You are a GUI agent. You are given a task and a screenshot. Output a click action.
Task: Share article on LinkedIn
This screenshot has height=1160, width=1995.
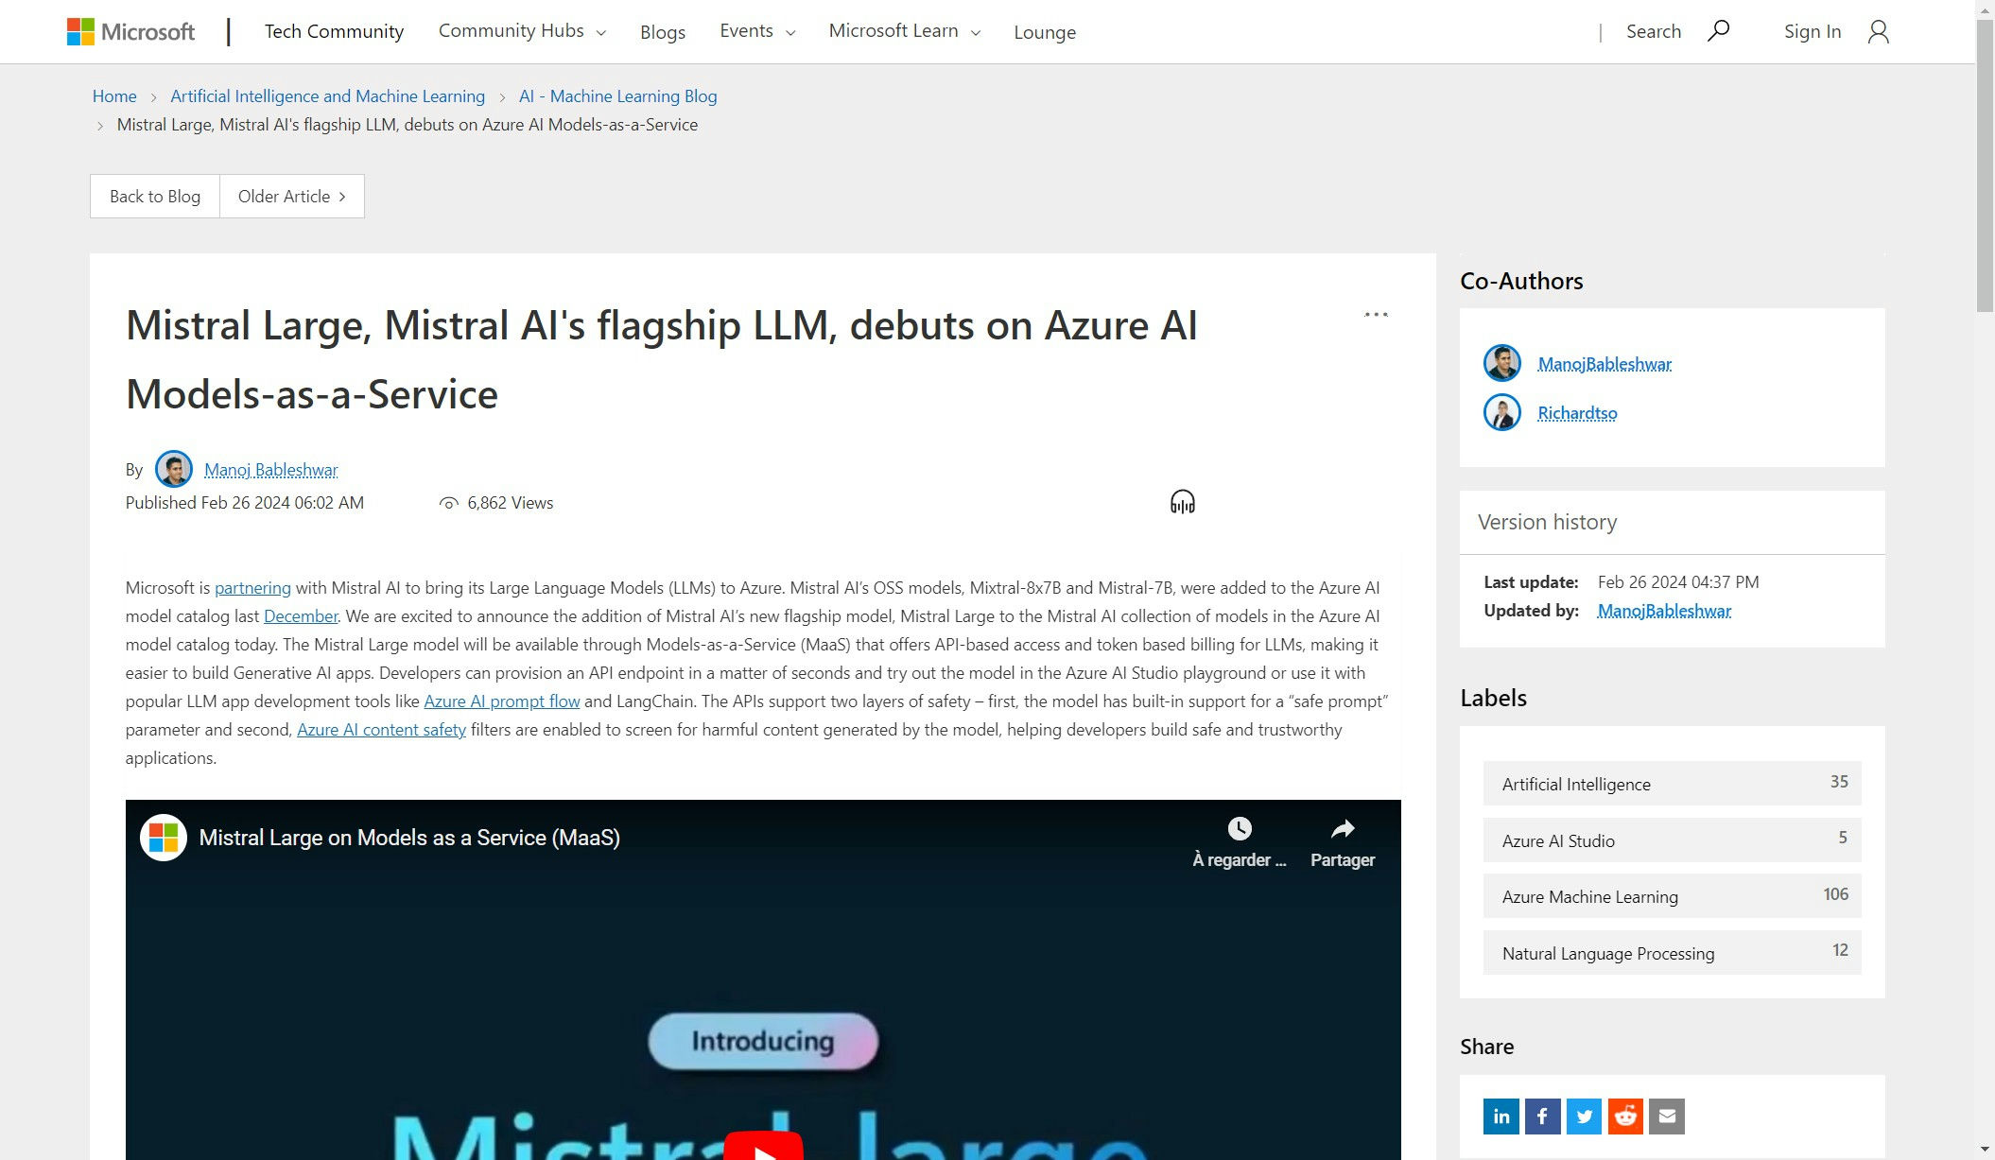pyautogui.click(x=1501, y=1117)
